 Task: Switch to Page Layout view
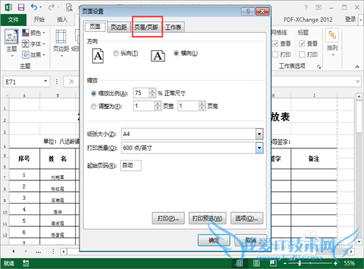pyautogui.click(x=256, y=263)
